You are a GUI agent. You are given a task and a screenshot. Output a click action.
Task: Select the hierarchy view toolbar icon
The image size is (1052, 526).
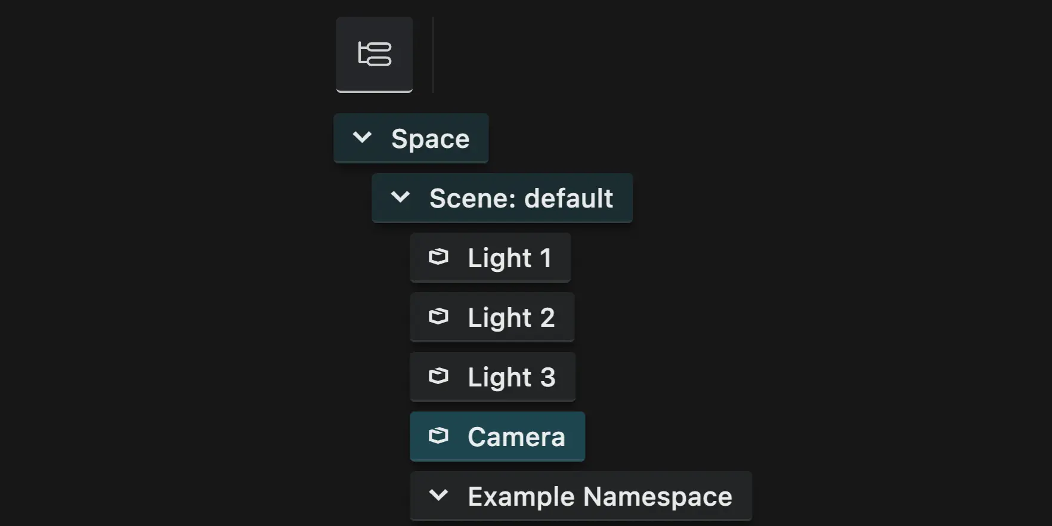pyautogui.click(x=374, y=54)
